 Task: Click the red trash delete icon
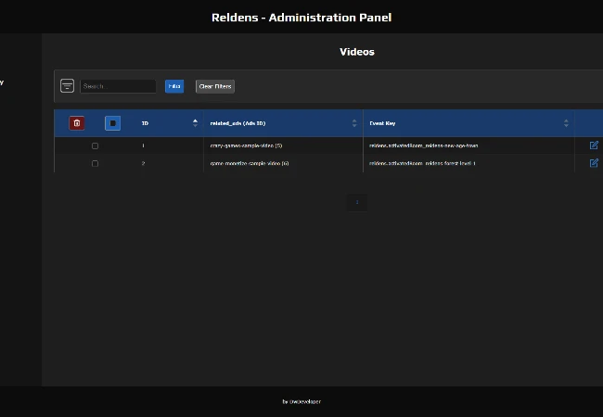point(77,123)
